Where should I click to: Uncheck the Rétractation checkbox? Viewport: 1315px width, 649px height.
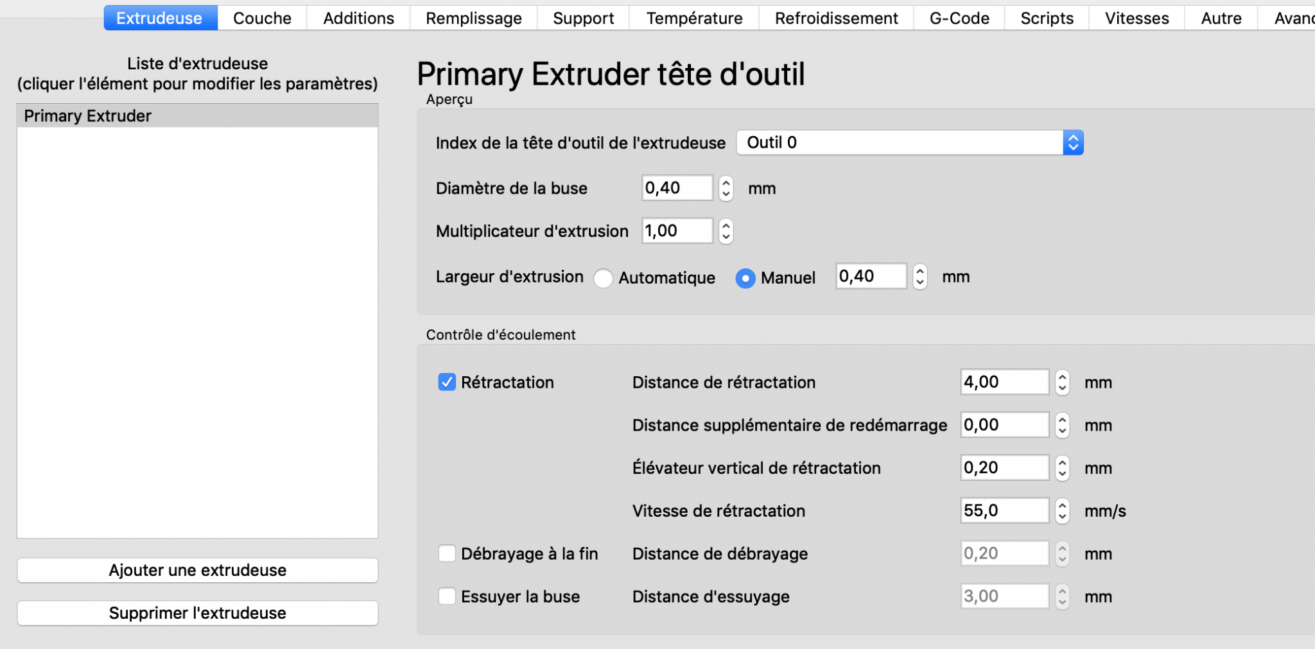pos(447,383)
